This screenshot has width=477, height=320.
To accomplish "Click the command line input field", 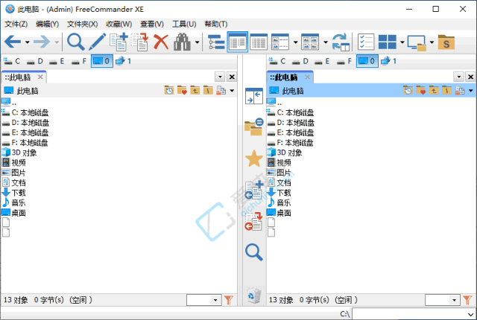I will point(414,313).
